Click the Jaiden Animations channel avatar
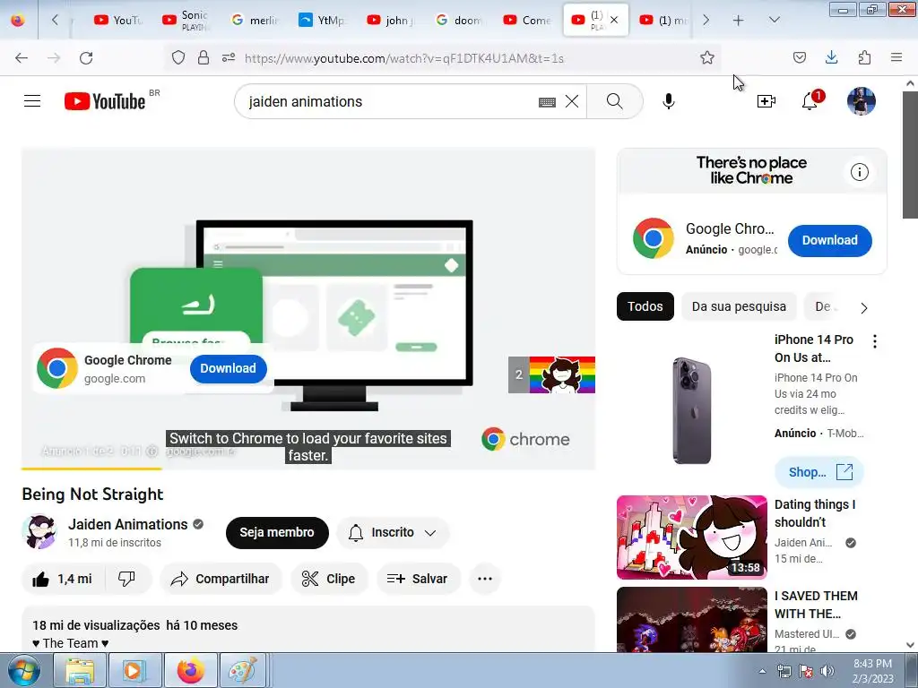This screenshot has width=918, height=688. pos(39,532)
